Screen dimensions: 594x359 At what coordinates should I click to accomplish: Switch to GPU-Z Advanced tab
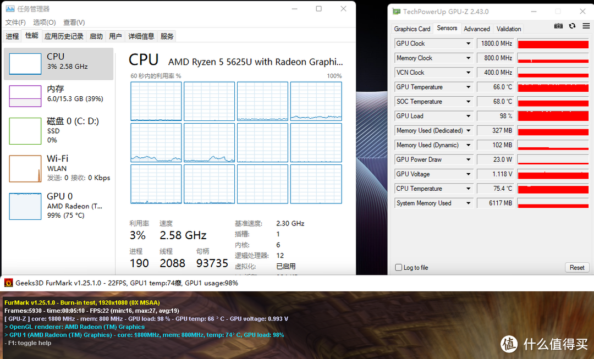tap(477, 29)
